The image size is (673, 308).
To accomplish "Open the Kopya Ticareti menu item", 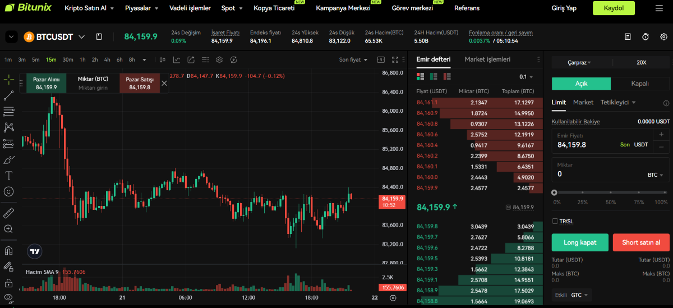I will [274, 8].
